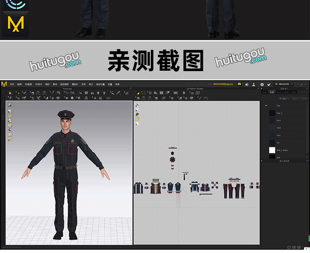Click the yellow cloud icon in header

pyautogui.click(x=239, y=84)
